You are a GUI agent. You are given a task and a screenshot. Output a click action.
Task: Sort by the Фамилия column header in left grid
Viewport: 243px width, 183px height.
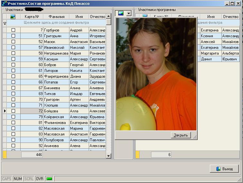56,16
